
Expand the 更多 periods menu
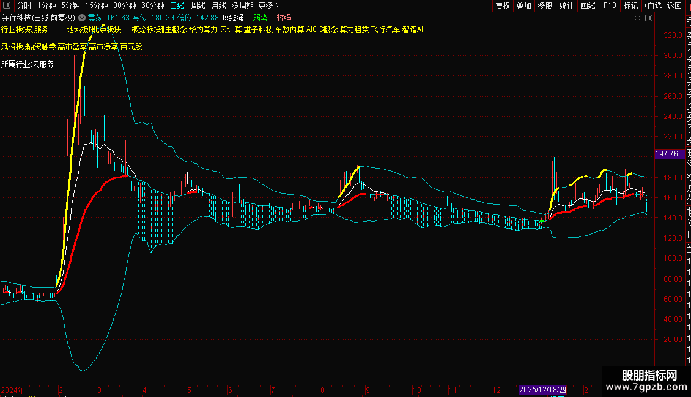click(268, 5)
